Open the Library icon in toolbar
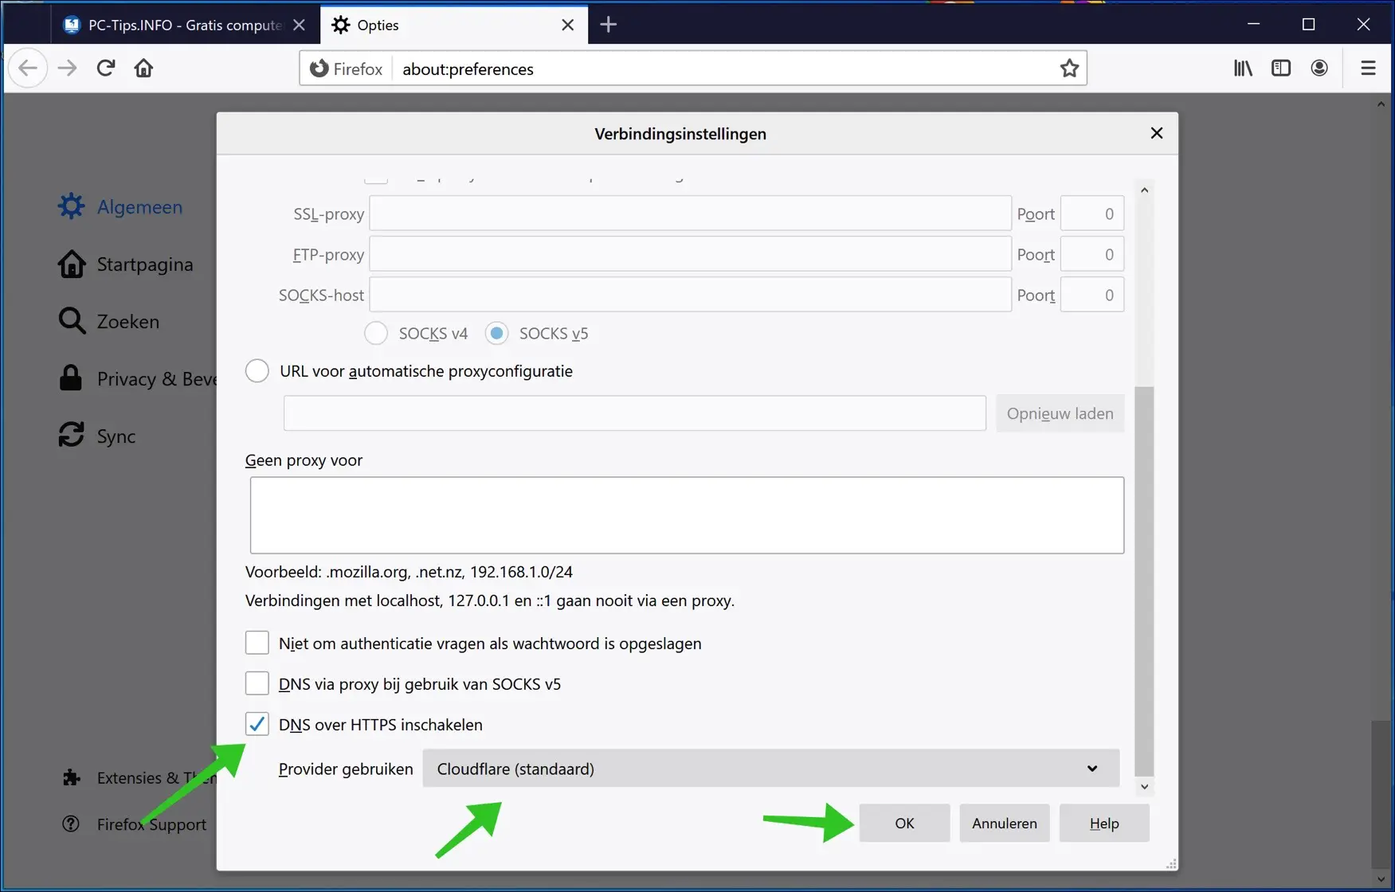This screenshot has width=1395, height=892. click(x=1243, y=68)
